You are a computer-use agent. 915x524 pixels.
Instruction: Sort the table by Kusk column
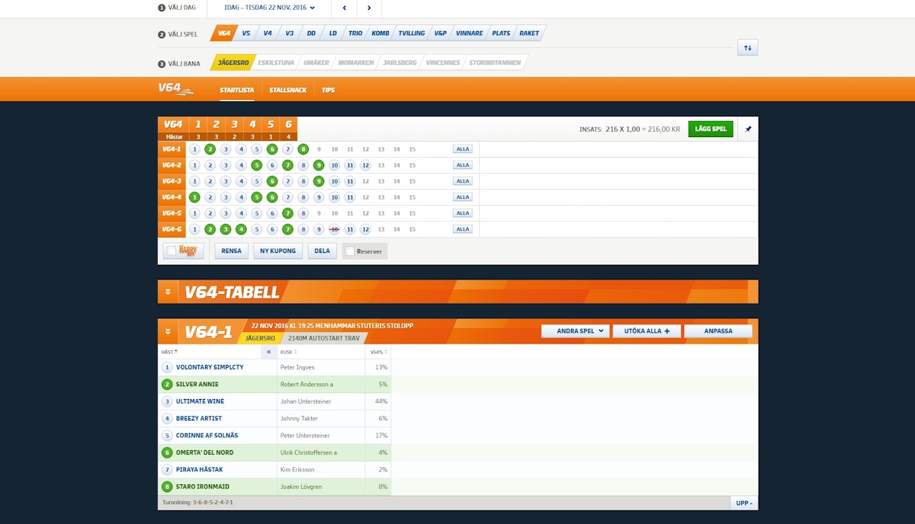[x=288, y=352]
